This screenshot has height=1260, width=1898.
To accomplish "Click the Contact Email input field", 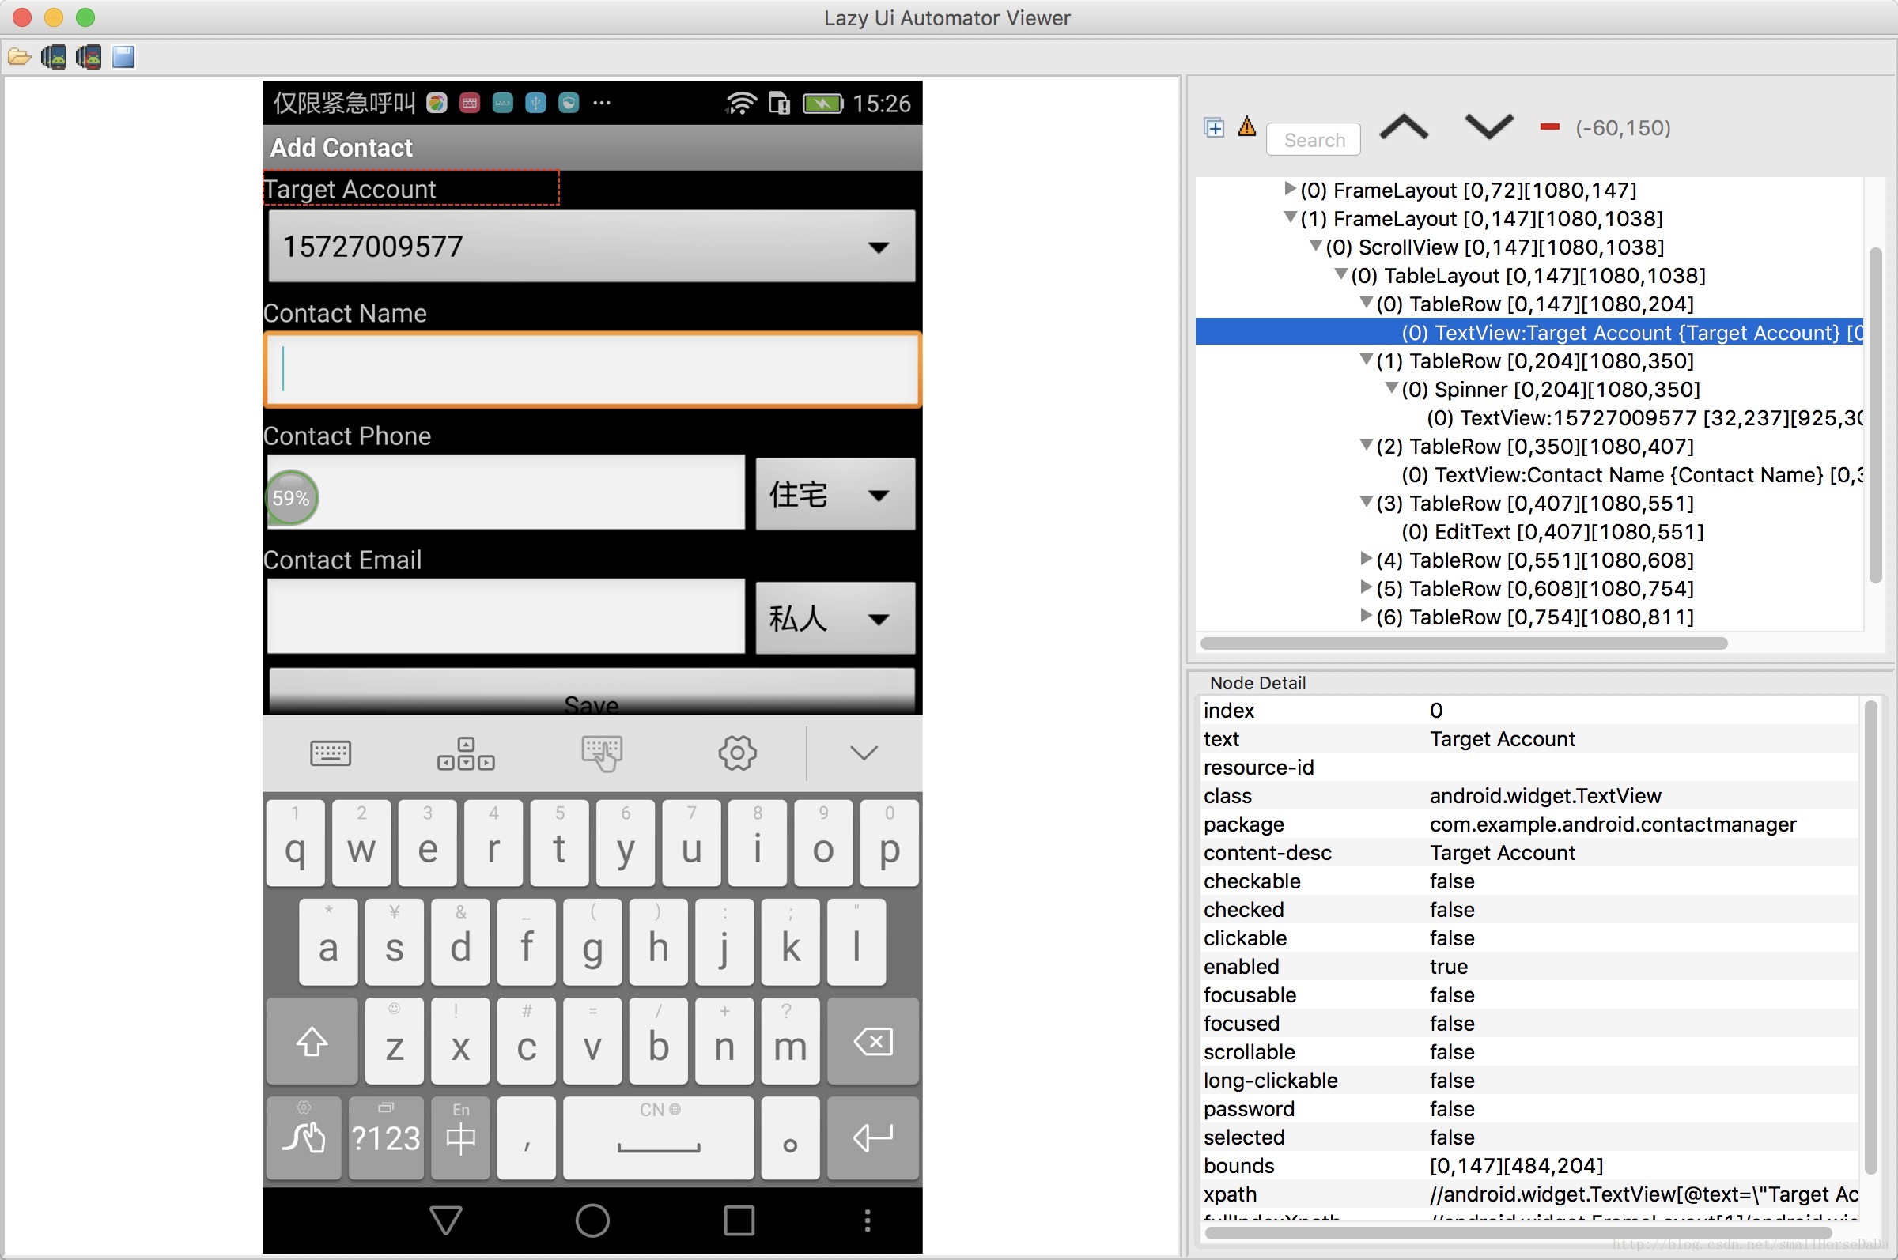I will pyautogui.click(x=506, y=617).
